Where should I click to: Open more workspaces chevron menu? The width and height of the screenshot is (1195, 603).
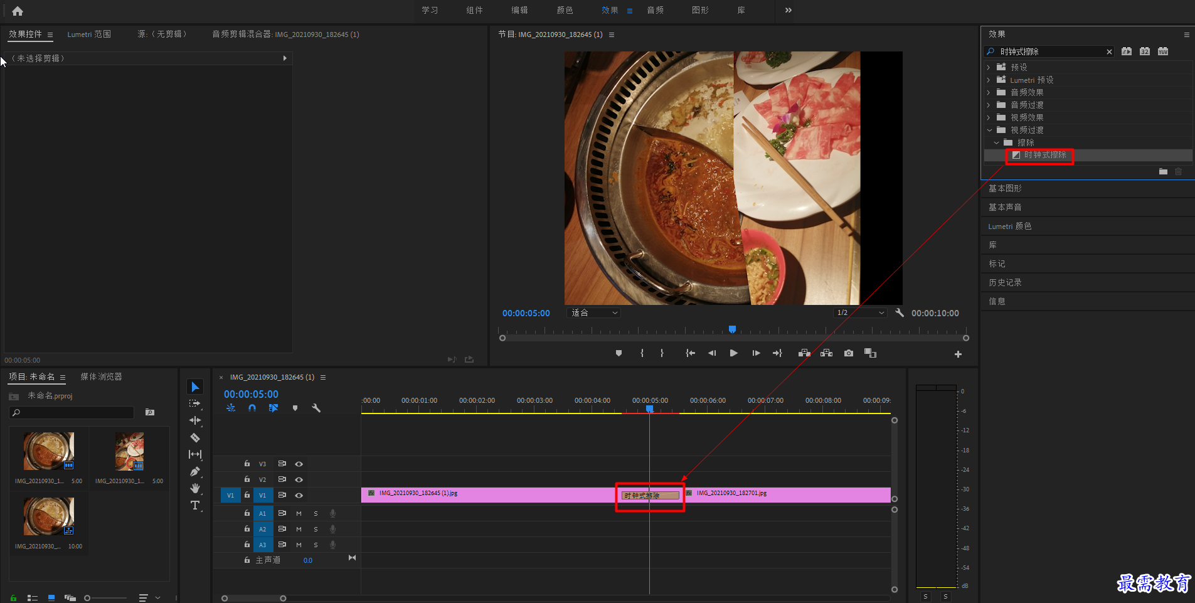point(789,10)
